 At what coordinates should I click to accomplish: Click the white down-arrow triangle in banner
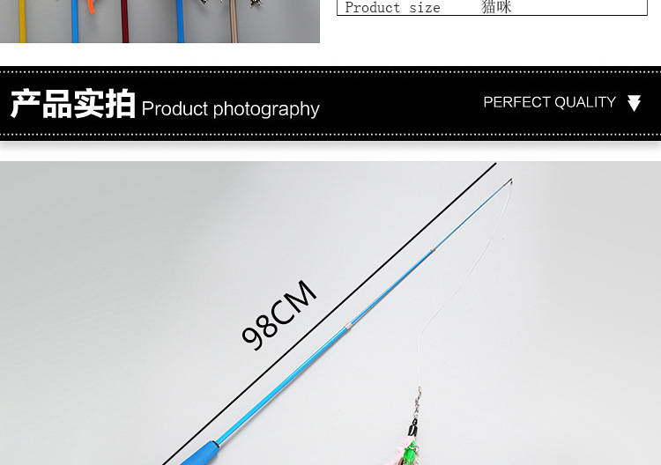(634, 103)
